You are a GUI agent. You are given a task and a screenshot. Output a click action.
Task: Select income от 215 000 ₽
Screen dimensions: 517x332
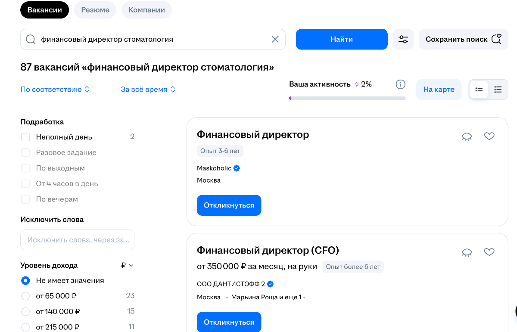[25, 327]
